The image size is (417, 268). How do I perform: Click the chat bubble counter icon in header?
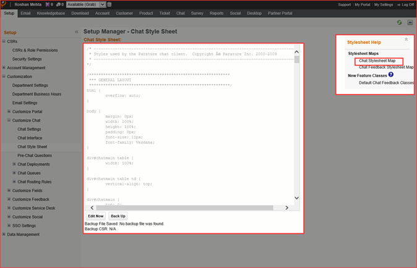[x=59, y=4]
